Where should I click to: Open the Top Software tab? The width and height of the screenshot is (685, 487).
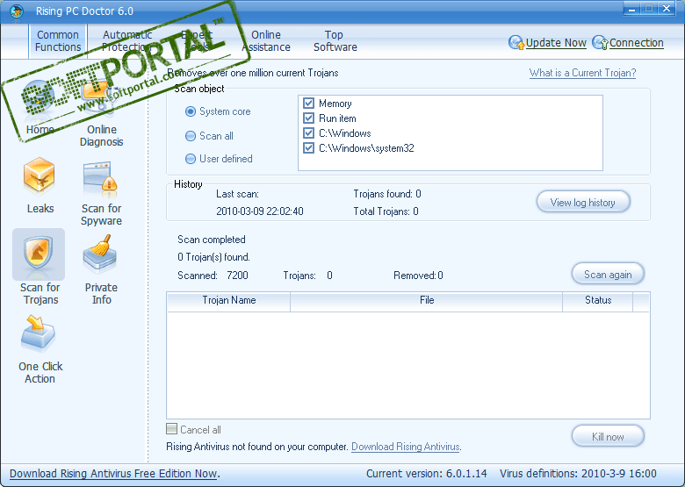(x=335, y=41)
